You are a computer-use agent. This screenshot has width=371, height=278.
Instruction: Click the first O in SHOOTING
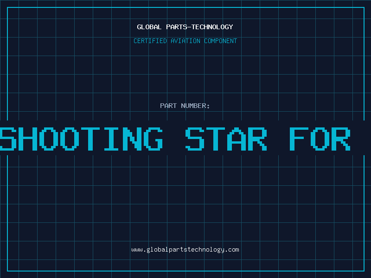(x=49, y=139)
